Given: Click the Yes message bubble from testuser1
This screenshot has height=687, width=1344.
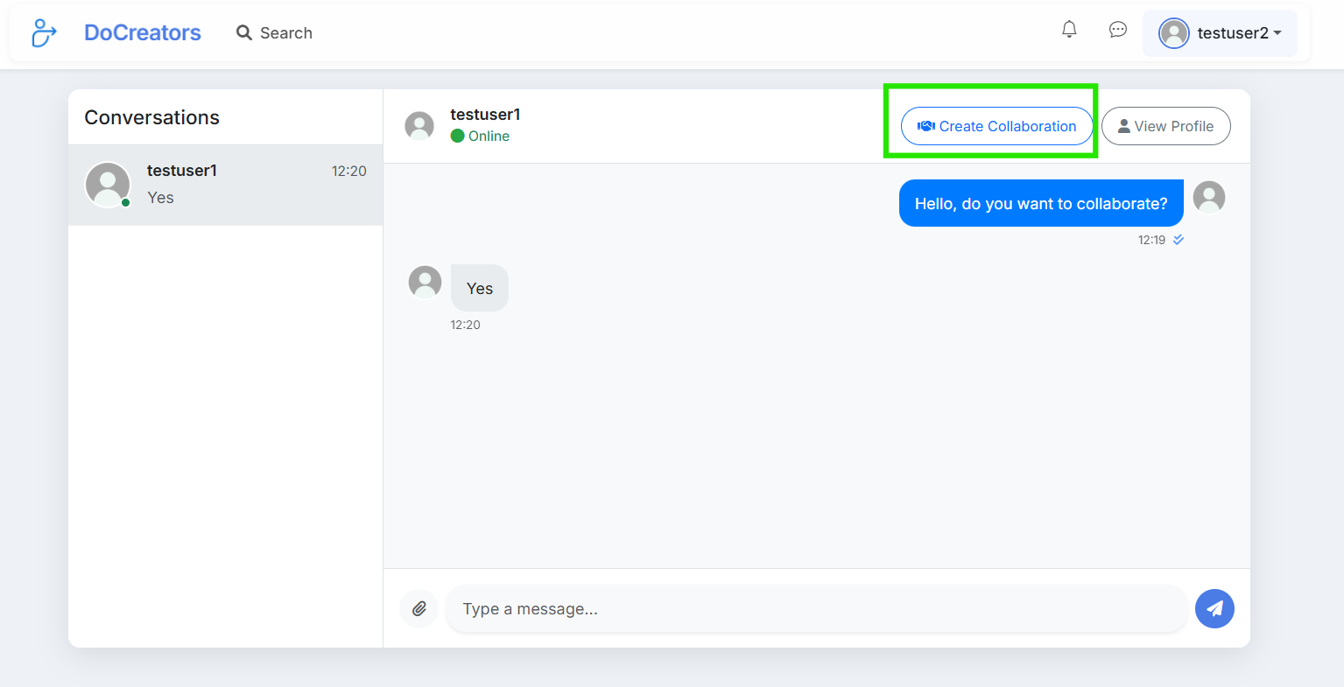Looking at the screenshot, I should point(479,288).
